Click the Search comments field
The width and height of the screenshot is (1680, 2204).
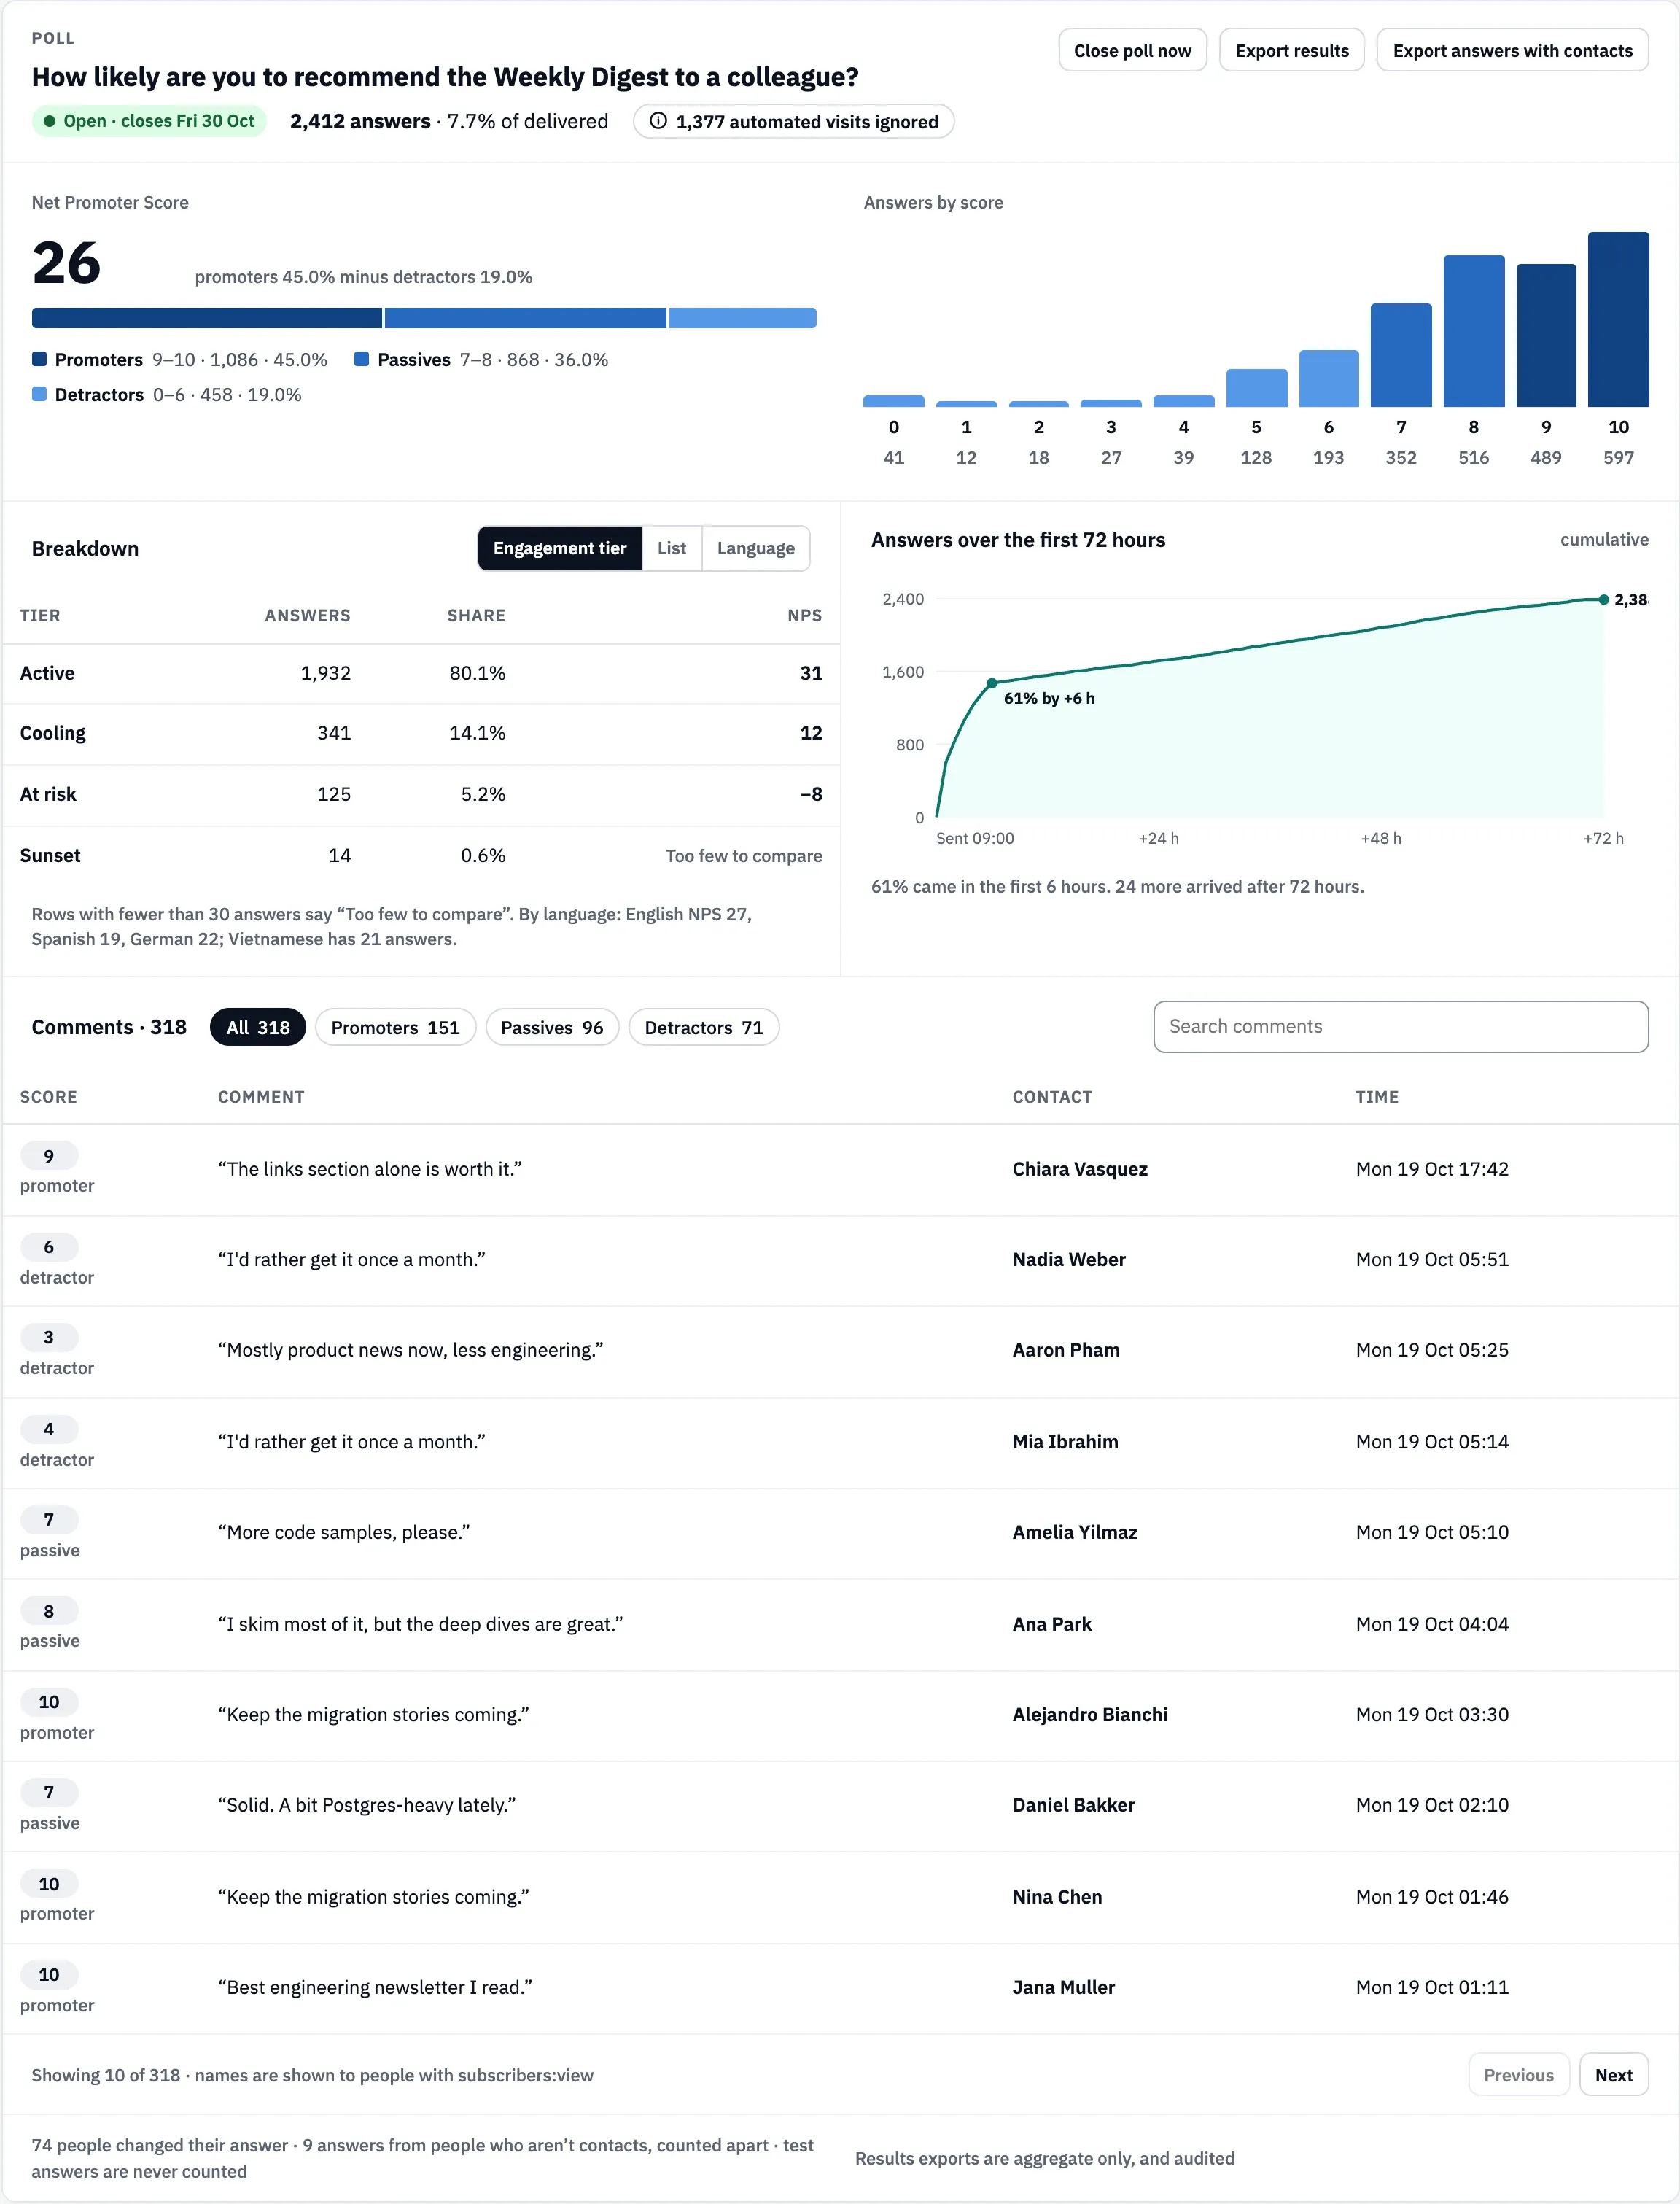1400,1026
